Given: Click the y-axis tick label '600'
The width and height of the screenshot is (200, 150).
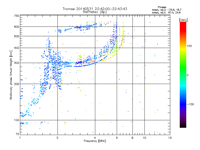Looking at the screenshot, I should [x=16, y=27].
